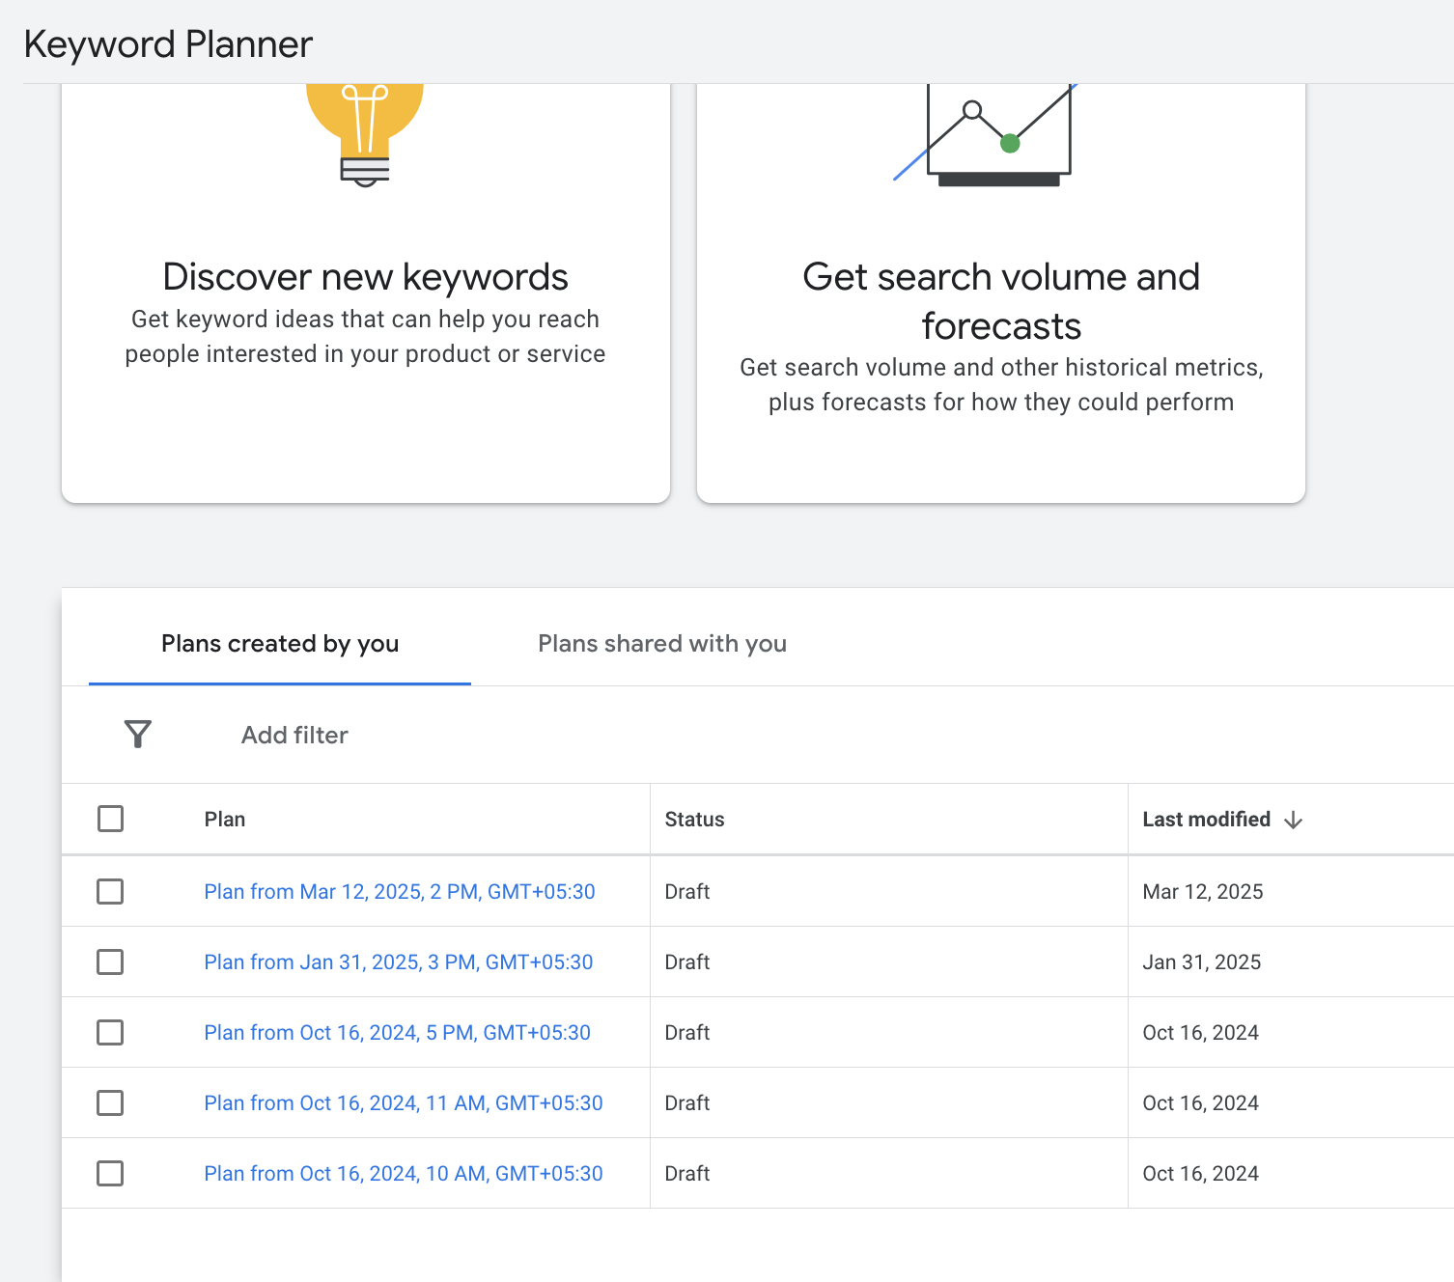1454x1282 pixels.
Task: Open Plan from Oct 16, 2024, 11 AM
Action: (x=404, y=1102)
